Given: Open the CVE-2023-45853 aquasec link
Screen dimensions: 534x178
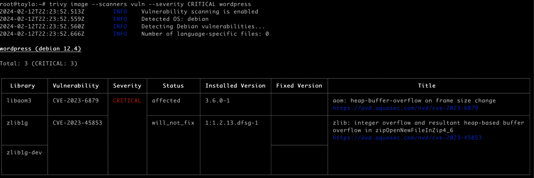Looking at the screenshot, I should [407, 138].
